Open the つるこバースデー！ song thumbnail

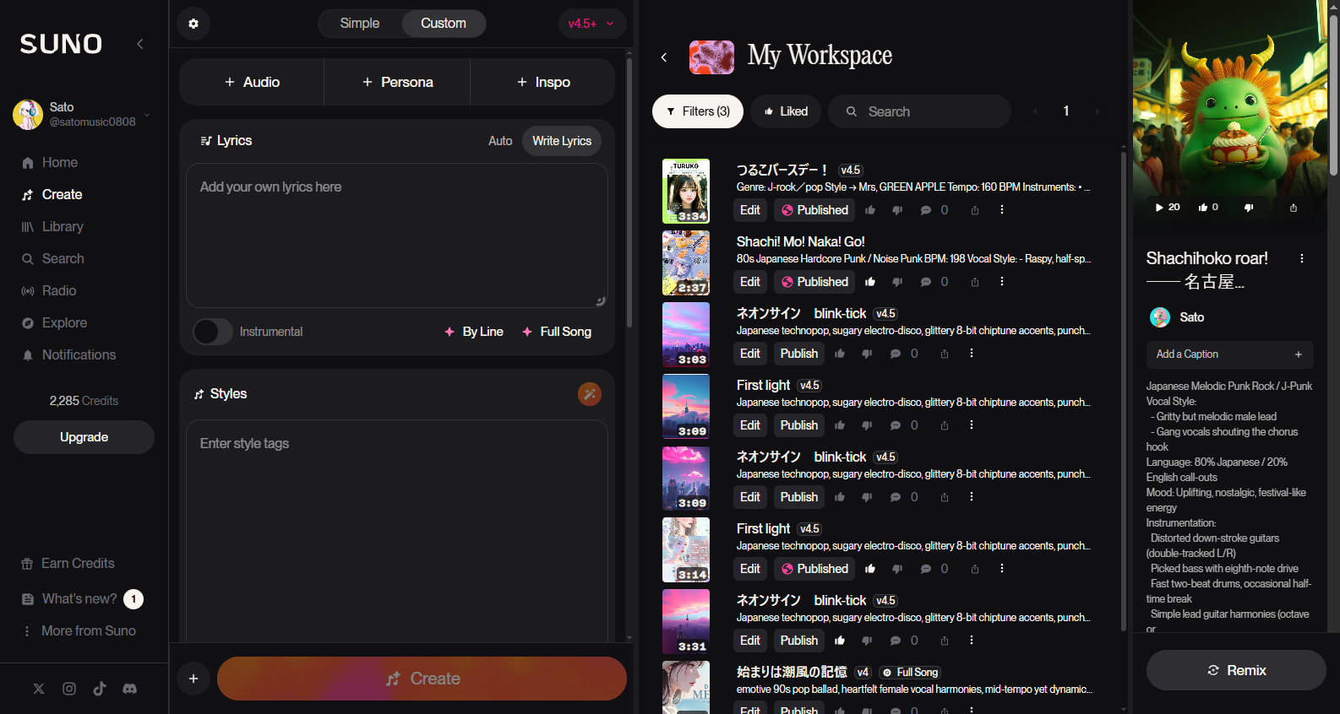pos(686,192)
